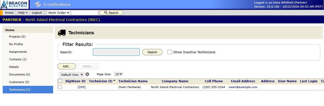Open the Page Size dropdown
Image resolution: width=324 pixels, height=106 pixels.
(118, 74)
